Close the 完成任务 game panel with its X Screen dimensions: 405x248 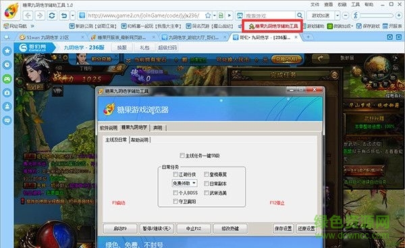tap(335, 75)
